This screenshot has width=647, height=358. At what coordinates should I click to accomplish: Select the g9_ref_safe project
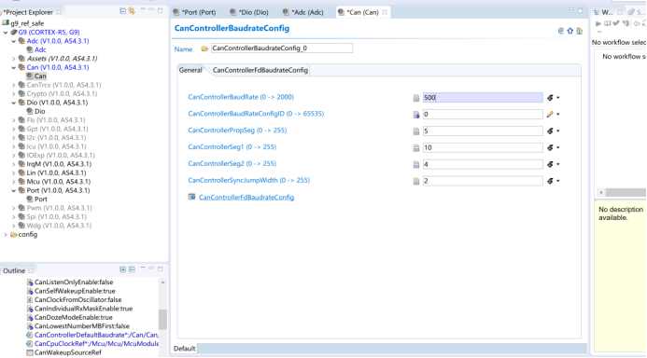click(27, 23)
